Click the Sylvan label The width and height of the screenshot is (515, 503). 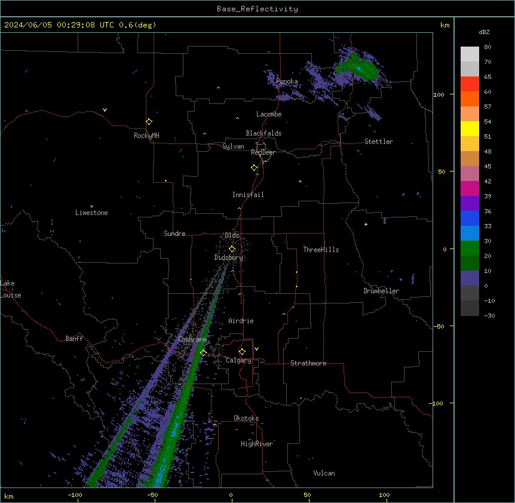(x=233, y=146)
